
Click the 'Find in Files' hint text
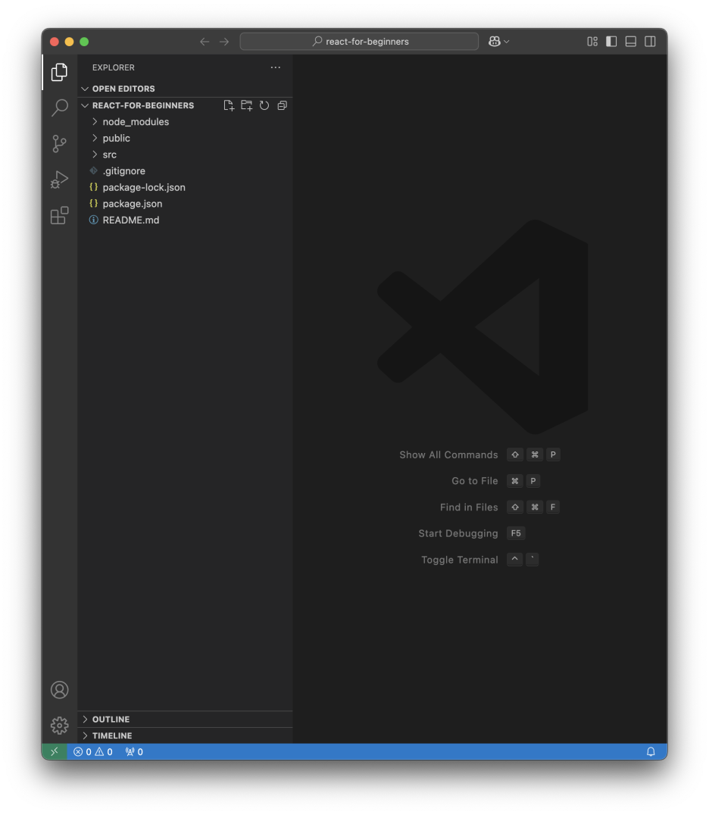coord(469,507)
